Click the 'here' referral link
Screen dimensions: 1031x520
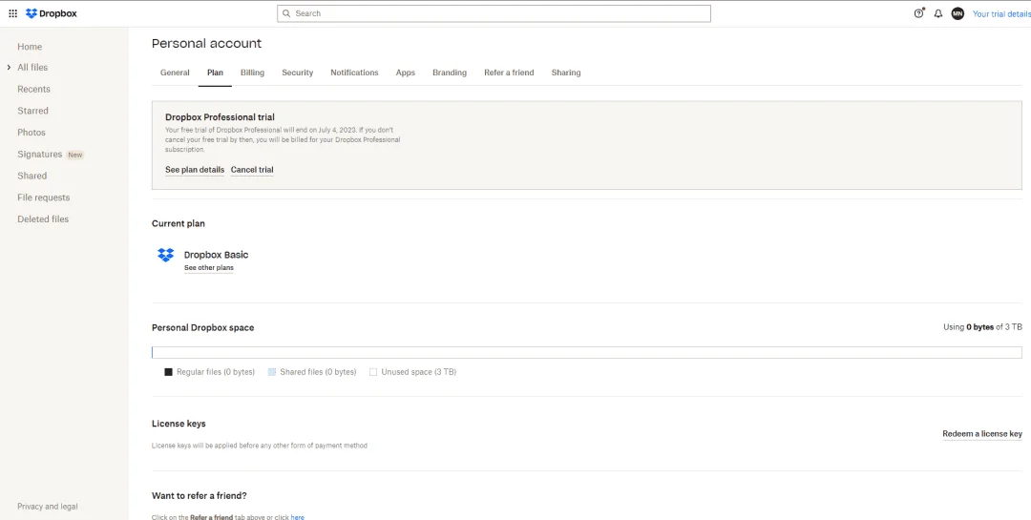[x=297, y=517]
